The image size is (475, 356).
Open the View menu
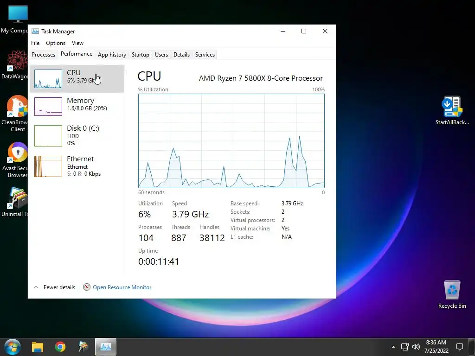[x=77, y=43]
